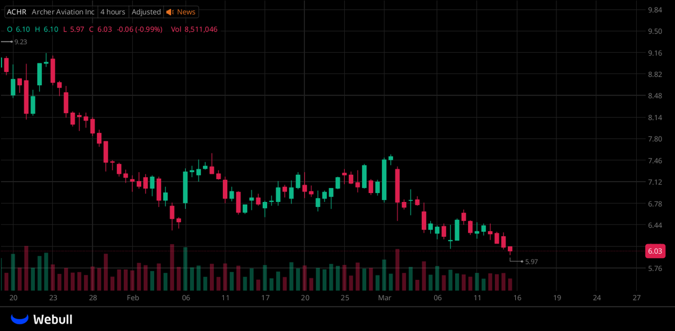This screenshot has width=675, height=331.
Task: Click the Archer Aviation Inc name
Action: pos(63,12)
